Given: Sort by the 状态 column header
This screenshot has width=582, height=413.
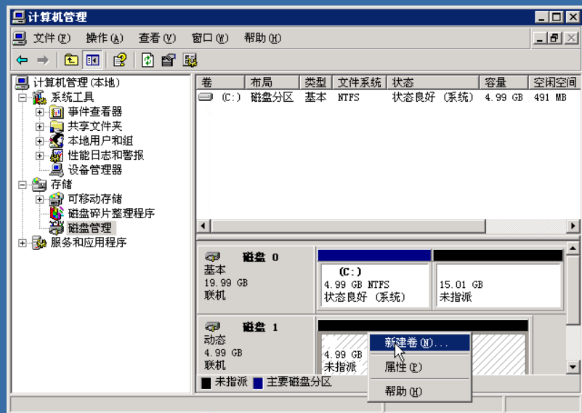Looking at the screenshot, I should (433, 82).
